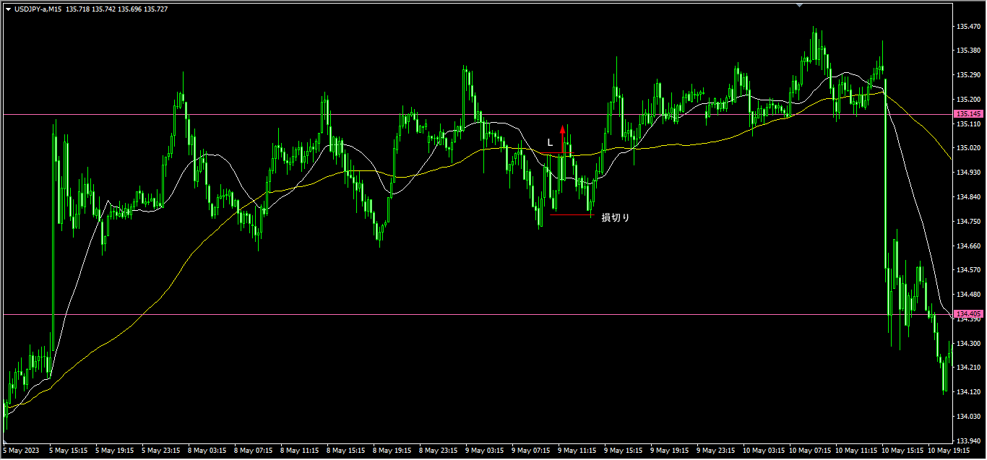
Task: Click the 134.030 level on price scale
Action: (967, 417)
